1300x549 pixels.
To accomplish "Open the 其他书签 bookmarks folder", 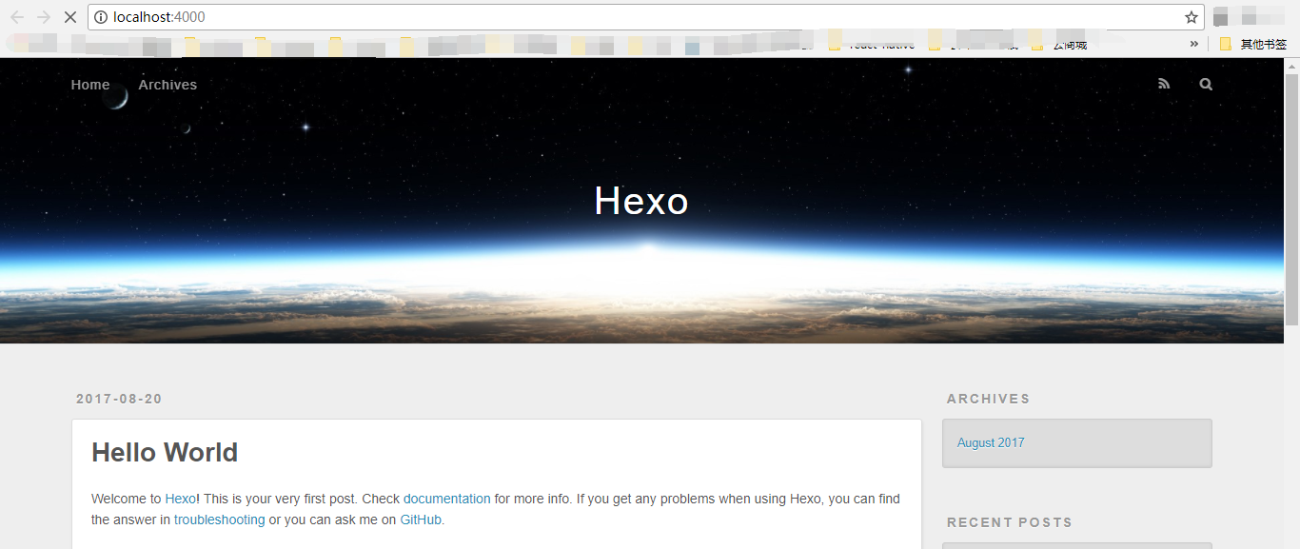I will coord(1253,44).
